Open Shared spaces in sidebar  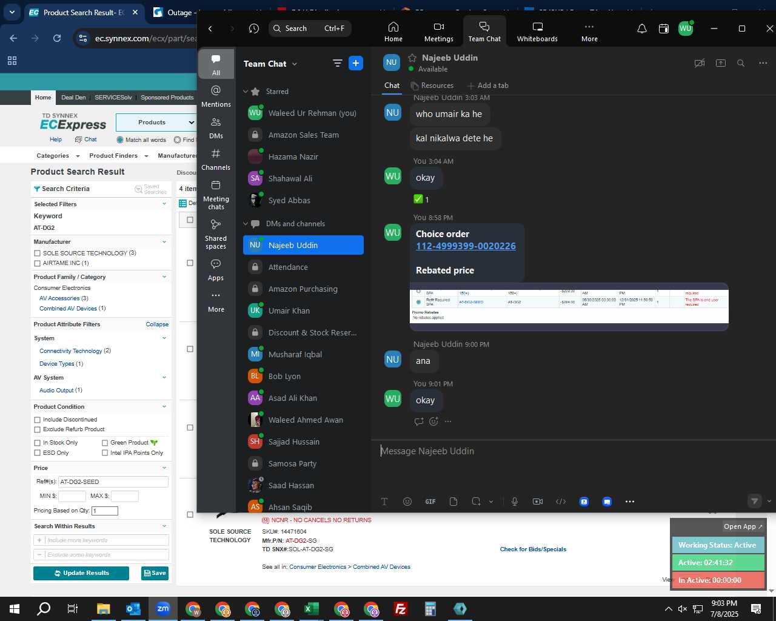216,233
